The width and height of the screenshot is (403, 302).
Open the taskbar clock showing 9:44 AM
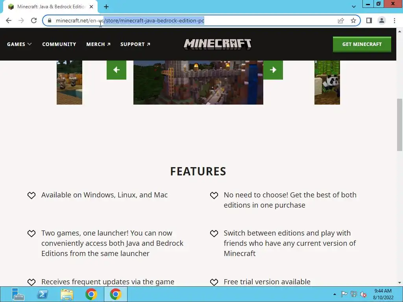[383, 294]
